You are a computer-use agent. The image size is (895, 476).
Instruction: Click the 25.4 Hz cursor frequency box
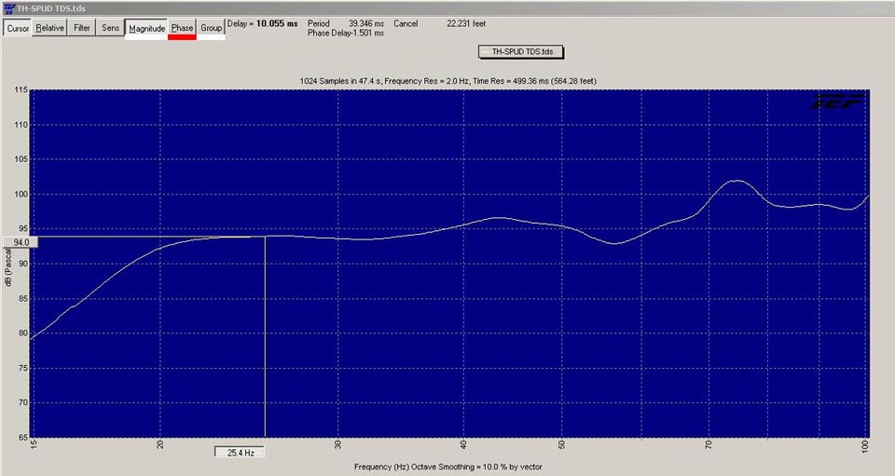pyautogui.click(x=240, y=453)
